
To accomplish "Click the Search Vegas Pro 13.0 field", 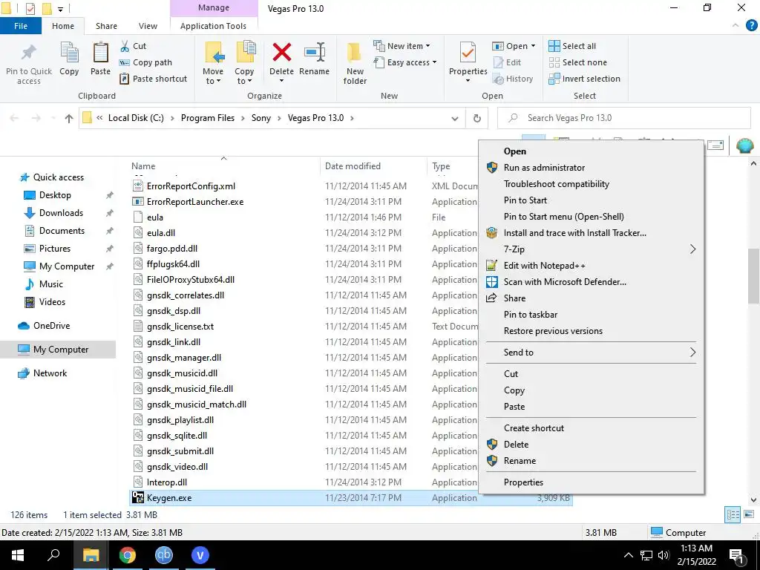I will click(623, 118).
